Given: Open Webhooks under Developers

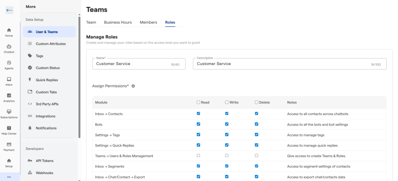Looking at the screenshot, I should (x=44, y=173).
